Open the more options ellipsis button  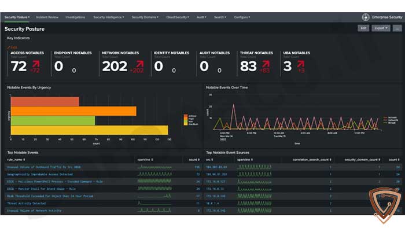tap(397, 28)
